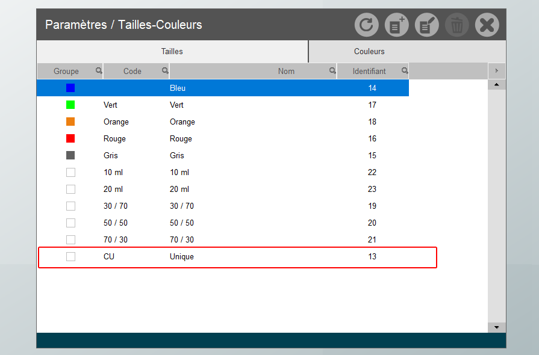Click identifier 22 in 10 ml row
Screen dimensions: 539x355
(372, 172)
